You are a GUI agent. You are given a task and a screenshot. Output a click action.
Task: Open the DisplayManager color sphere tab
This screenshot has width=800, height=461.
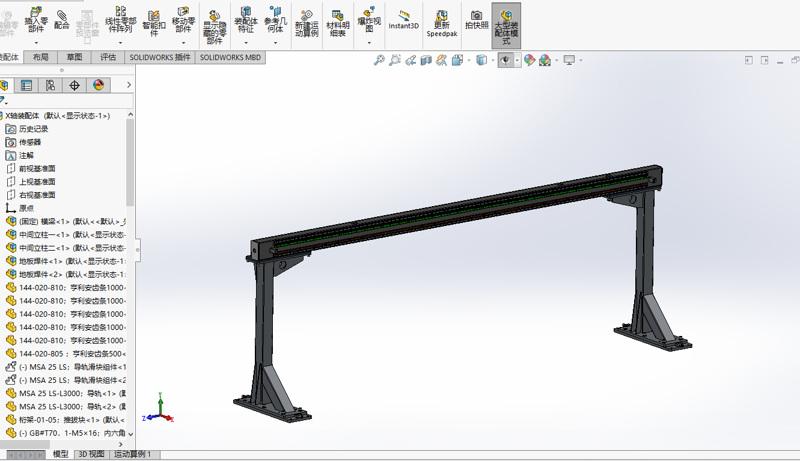coord(99,85)
